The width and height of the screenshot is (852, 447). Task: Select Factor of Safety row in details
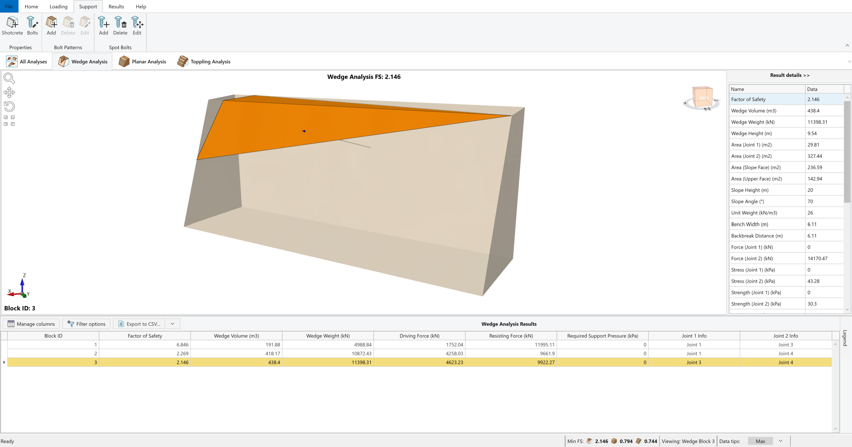coord(786,99)
